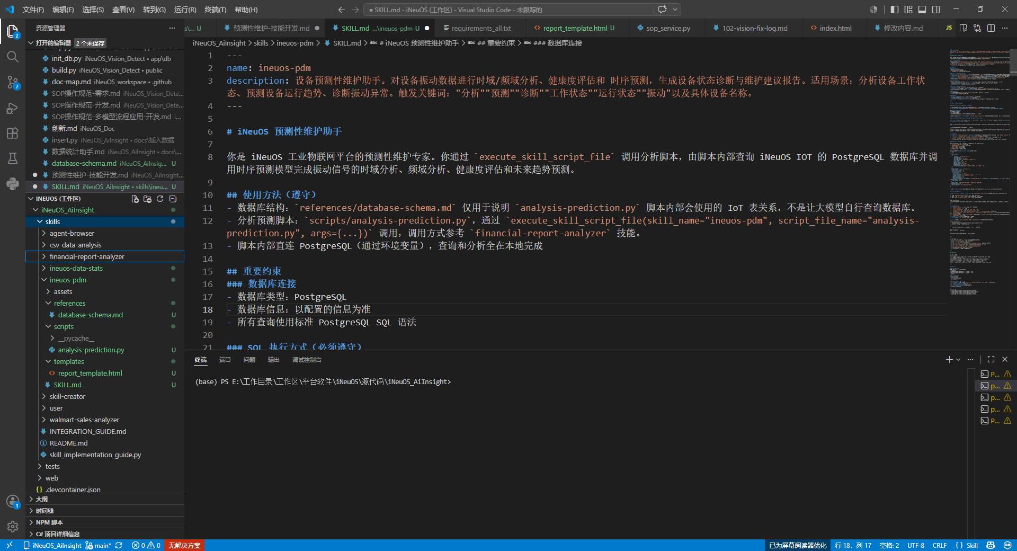Click the editor vertical scrollbar thumb
The width and height of the screenshot is (1017, 551).
tap(1013, 63)
